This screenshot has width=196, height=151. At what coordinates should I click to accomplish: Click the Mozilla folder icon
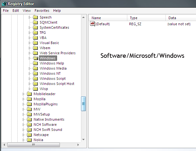coord(29,99)
